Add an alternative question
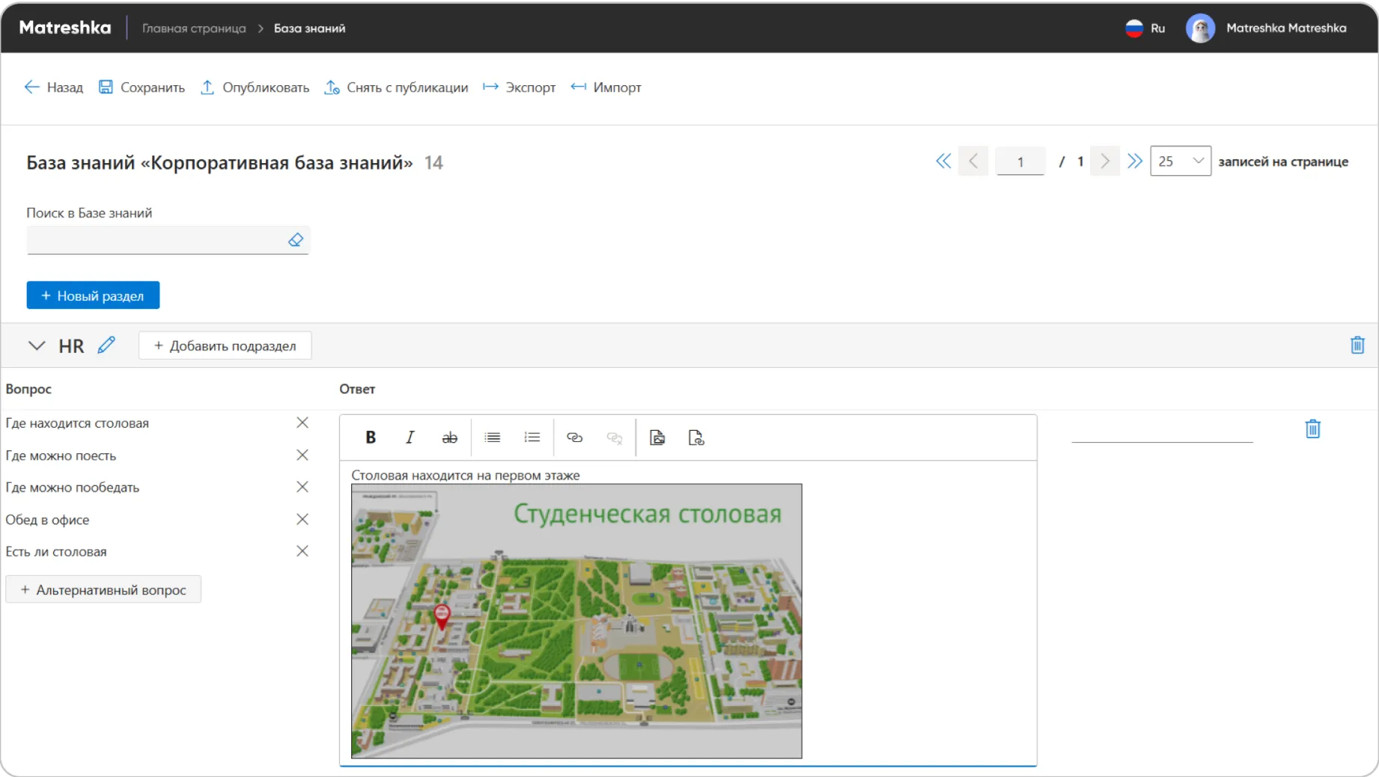This screenshot has height=777, width=1379. pyautogui.click(x=103, y=589)
